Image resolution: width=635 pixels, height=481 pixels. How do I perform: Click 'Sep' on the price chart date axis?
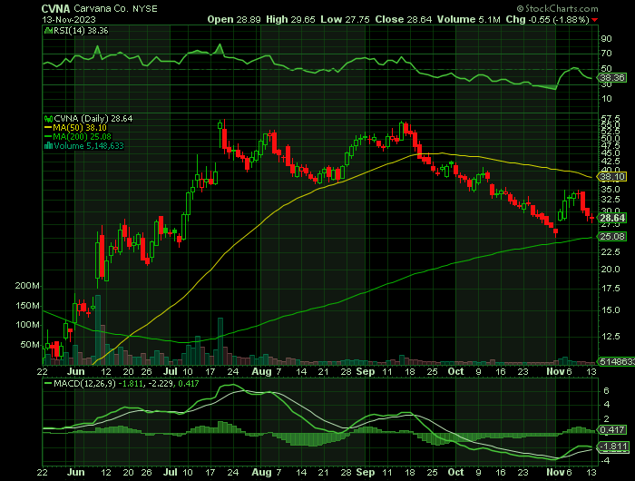click(366, 371)
